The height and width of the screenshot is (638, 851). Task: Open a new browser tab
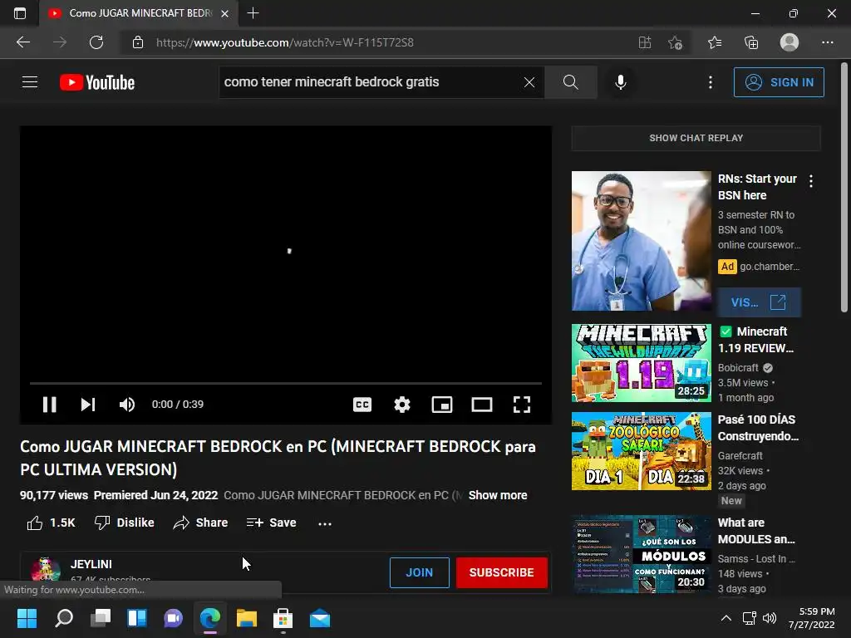[253, 13]
